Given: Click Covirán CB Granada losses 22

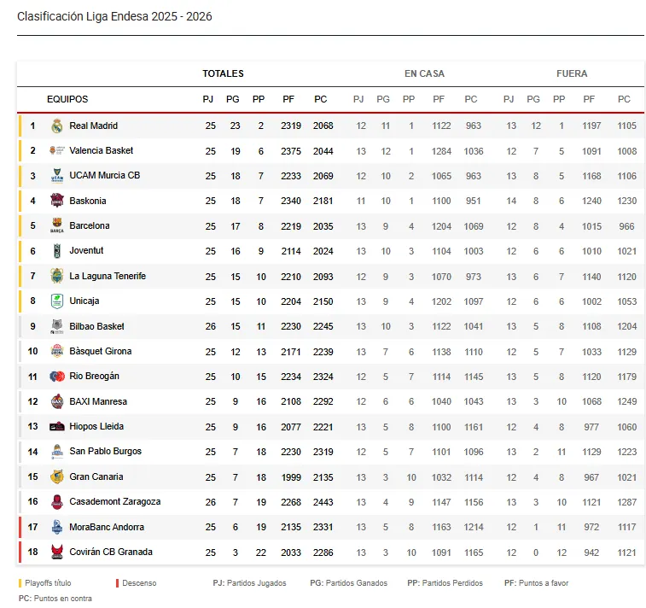Looking at the screenshot, I should (x=261, y=552).
